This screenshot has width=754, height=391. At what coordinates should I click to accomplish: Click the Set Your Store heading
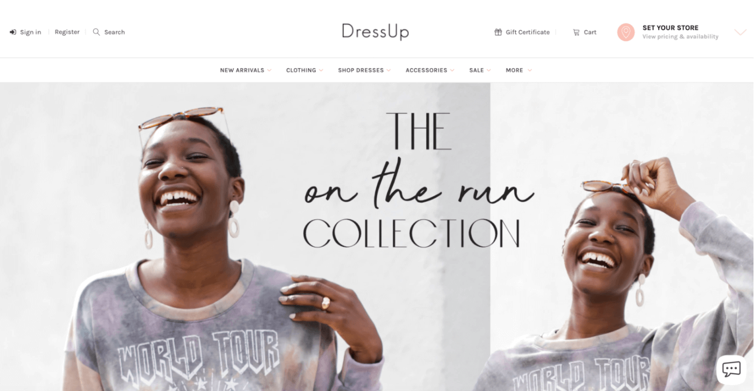[x=670, y=27]
